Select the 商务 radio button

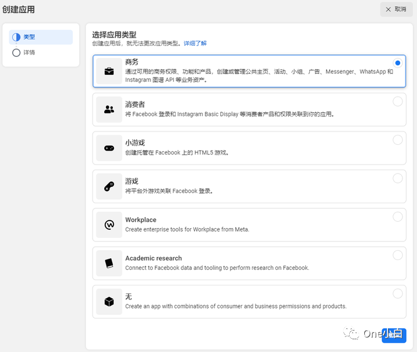[x=397, y=63]
